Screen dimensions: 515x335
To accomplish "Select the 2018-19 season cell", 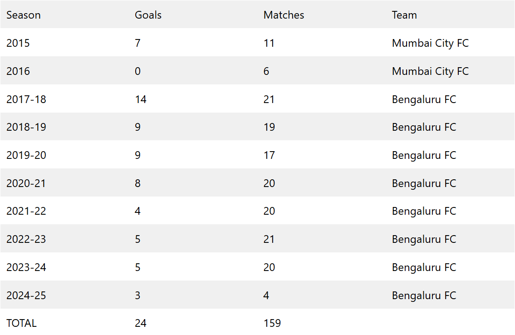I will [26, 127].
